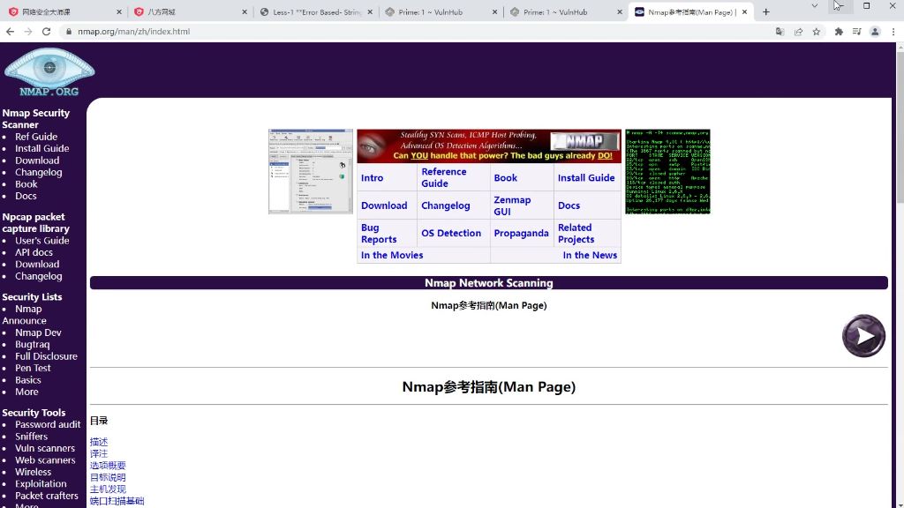Close the 八方网域 tab

pyautogui.click(x=245, y=11)
